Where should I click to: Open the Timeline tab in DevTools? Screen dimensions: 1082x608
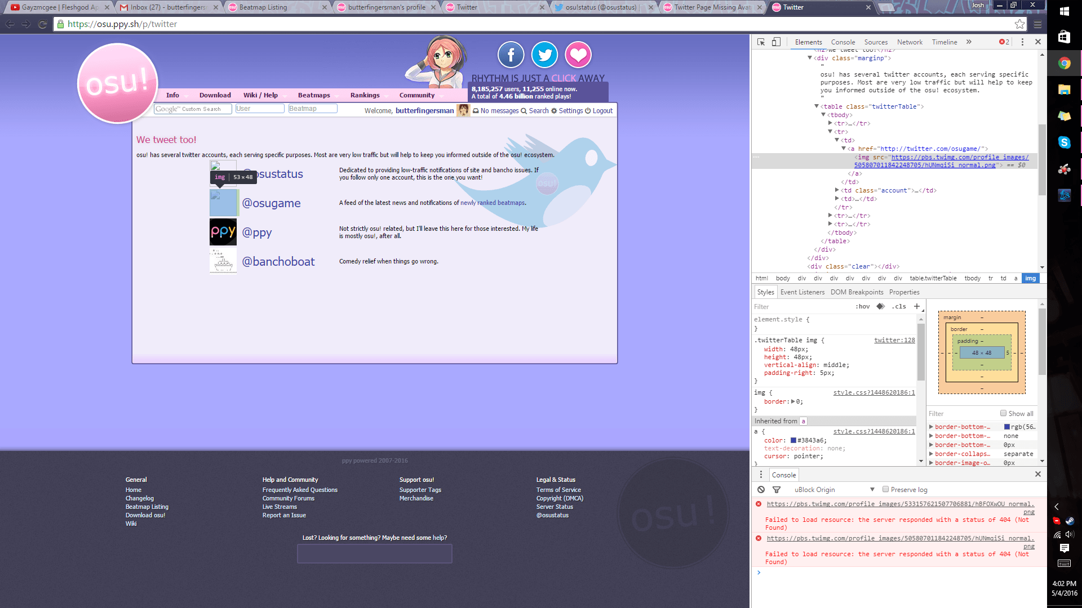[944, 42]
